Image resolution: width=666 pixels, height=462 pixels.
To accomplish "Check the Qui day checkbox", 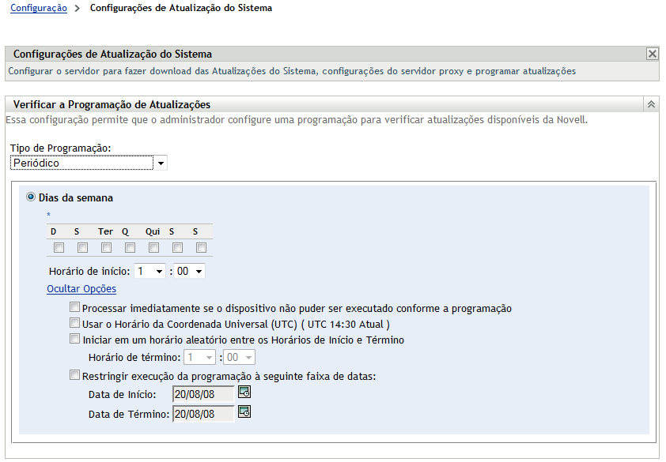I will tap(153, 248).
